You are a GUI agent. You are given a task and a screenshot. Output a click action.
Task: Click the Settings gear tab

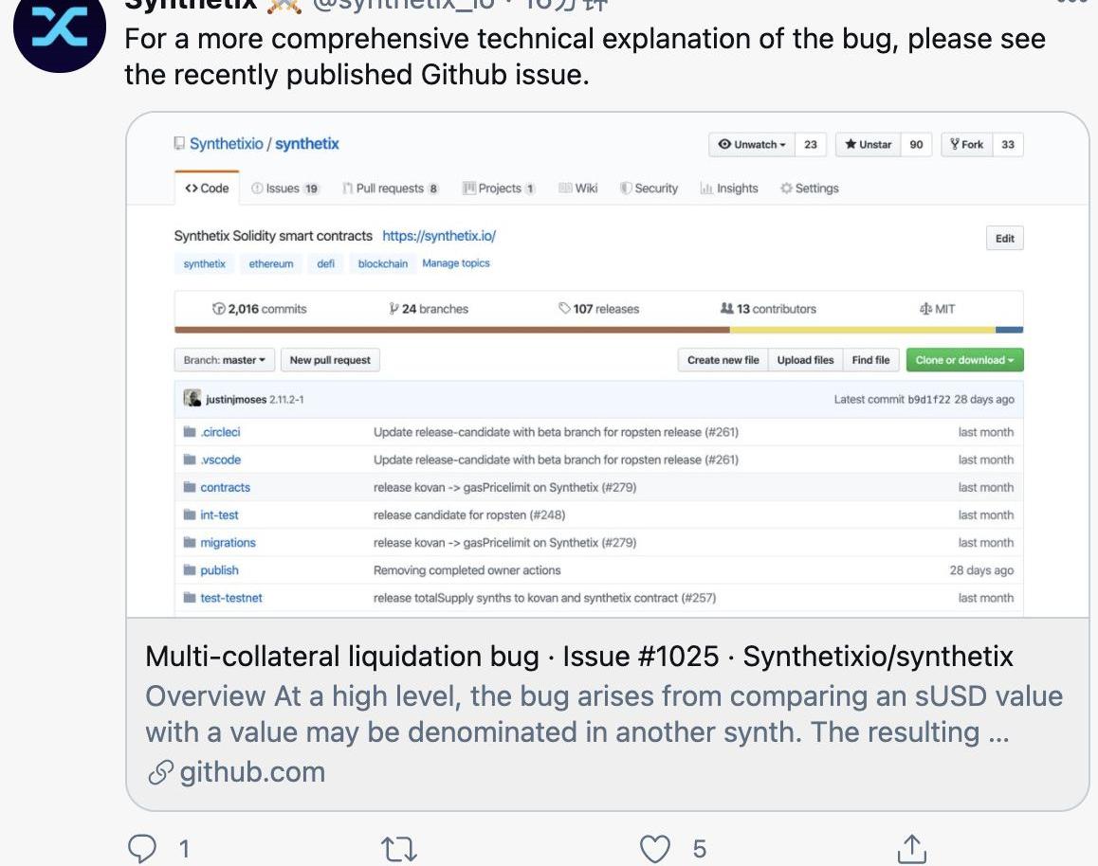[x=809, y=189]
